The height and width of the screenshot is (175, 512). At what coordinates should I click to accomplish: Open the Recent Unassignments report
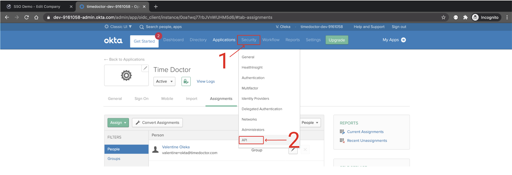(367, 141)
